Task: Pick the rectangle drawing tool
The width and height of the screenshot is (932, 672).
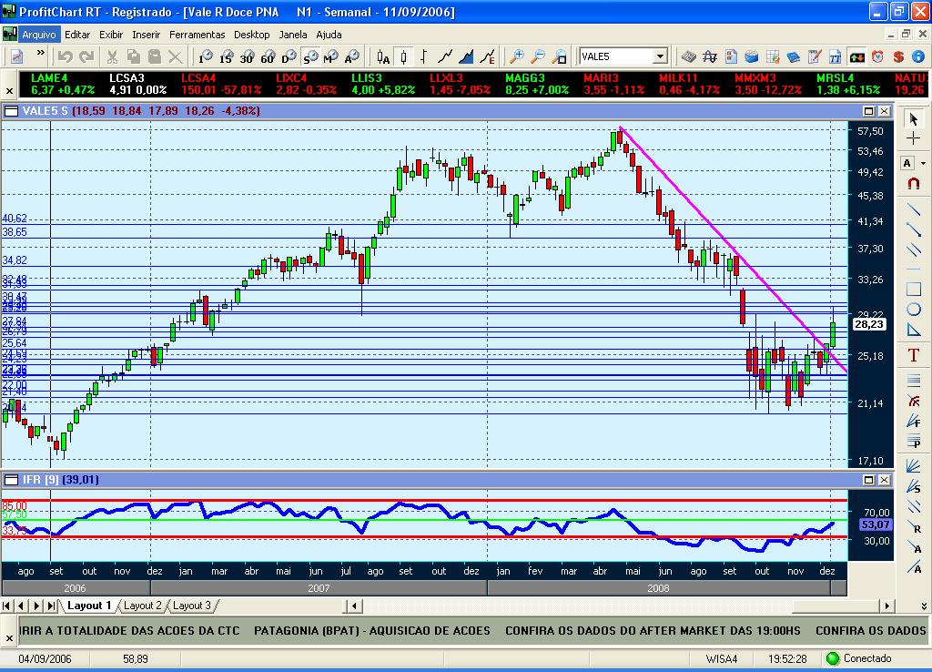Action: tap(914, 289)
